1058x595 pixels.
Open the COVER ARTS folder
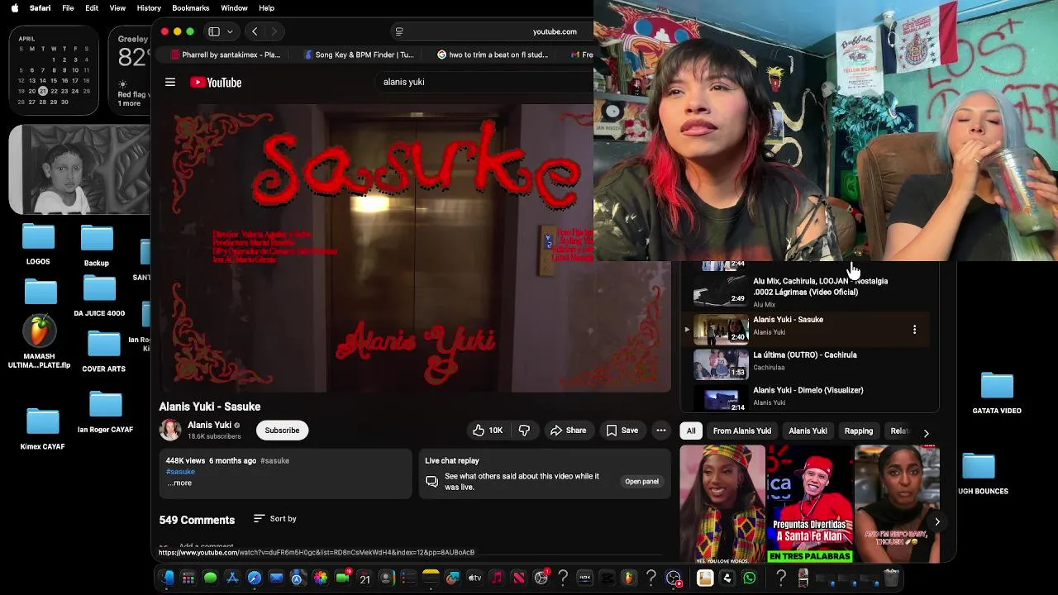coord(104,351)
